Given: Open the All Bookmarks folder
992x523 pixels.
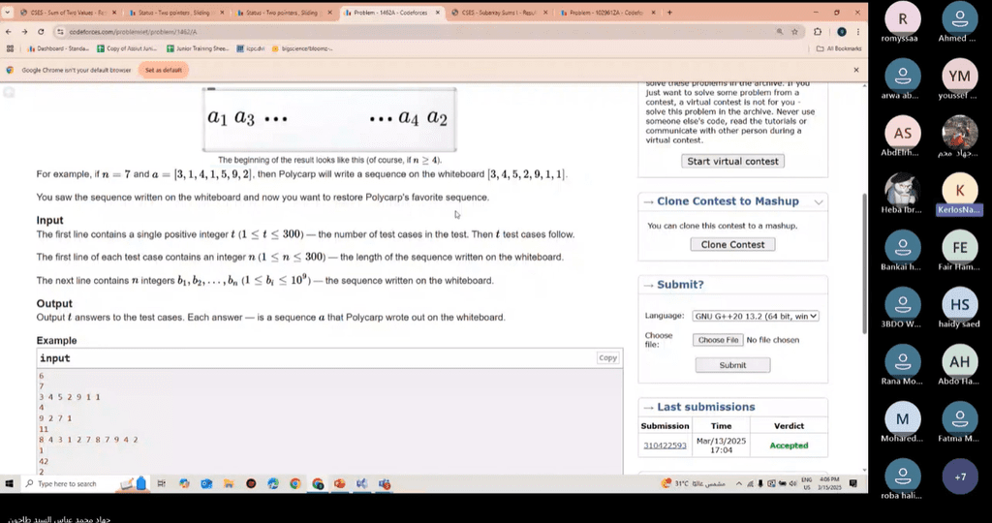Looking at the screenshot, I should point(839,48).
